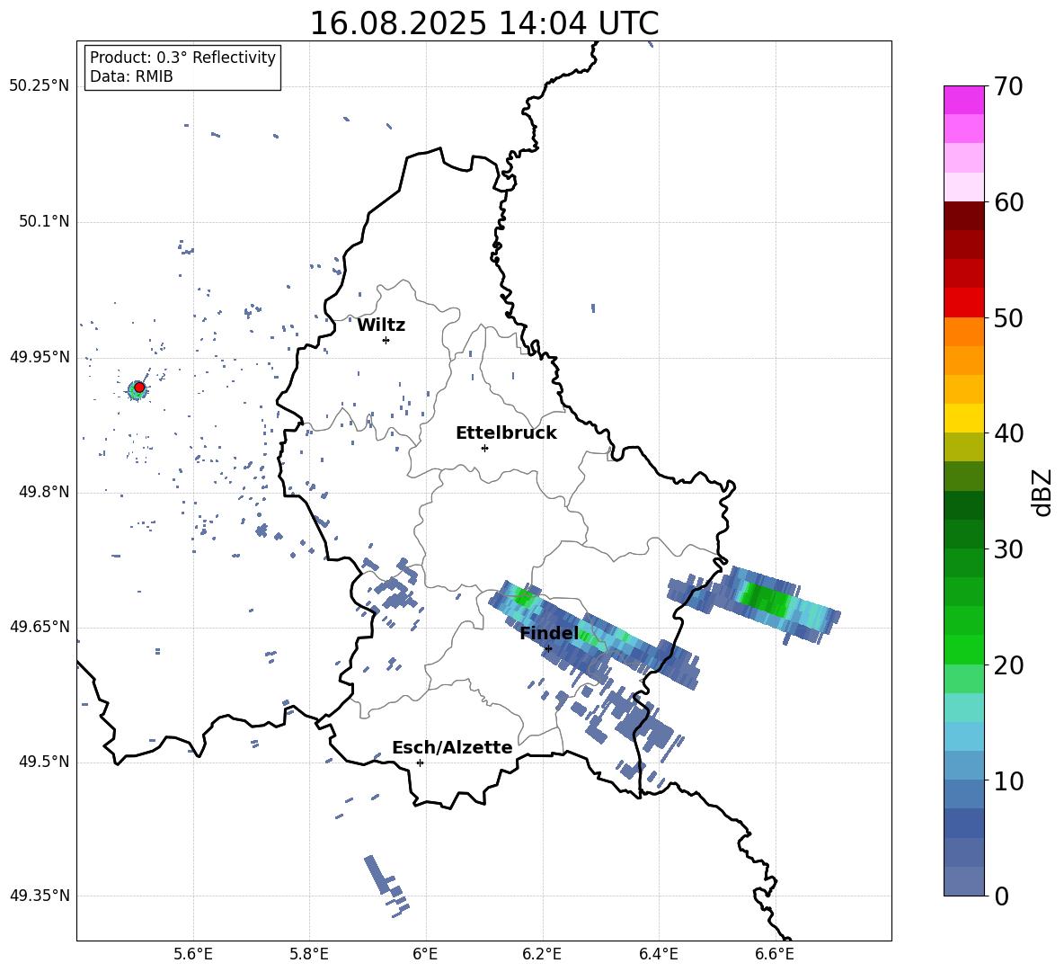The height and width of the screenshot is (972, 1064).
Task: Click the 5.8°E longitude label
Action: click(x=309, y=954)
